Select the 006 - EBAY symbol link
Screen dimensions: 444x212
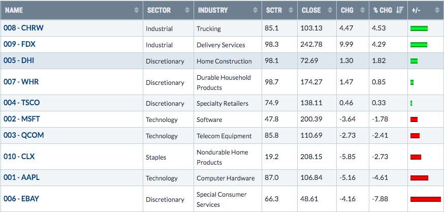pyautogui.click(x=21, y=199)
